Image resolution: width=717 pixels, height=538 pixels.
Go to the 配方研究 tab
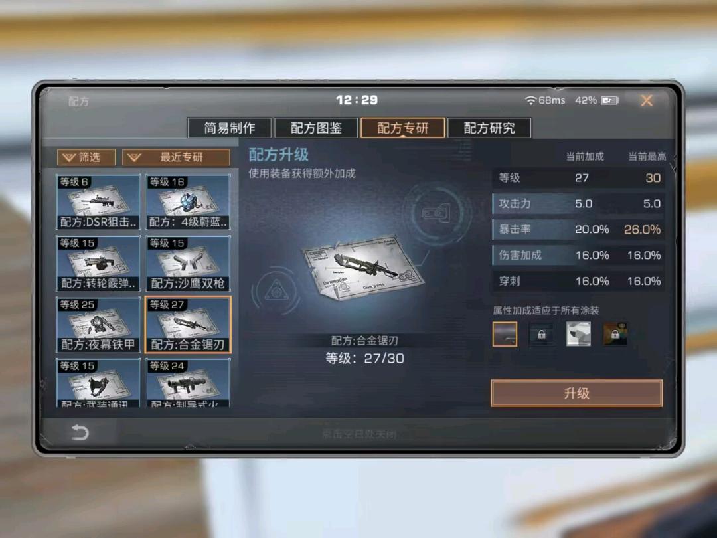click(489, 128)
